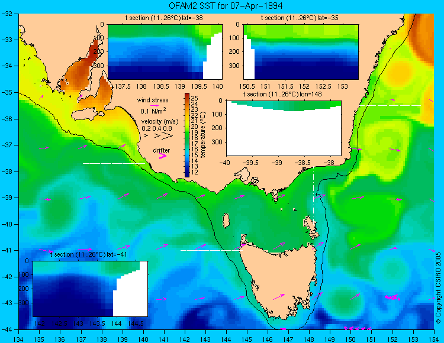Click the "wind stress" legend label
This screenshot has width=444, height=343.
tap(153, 100)
